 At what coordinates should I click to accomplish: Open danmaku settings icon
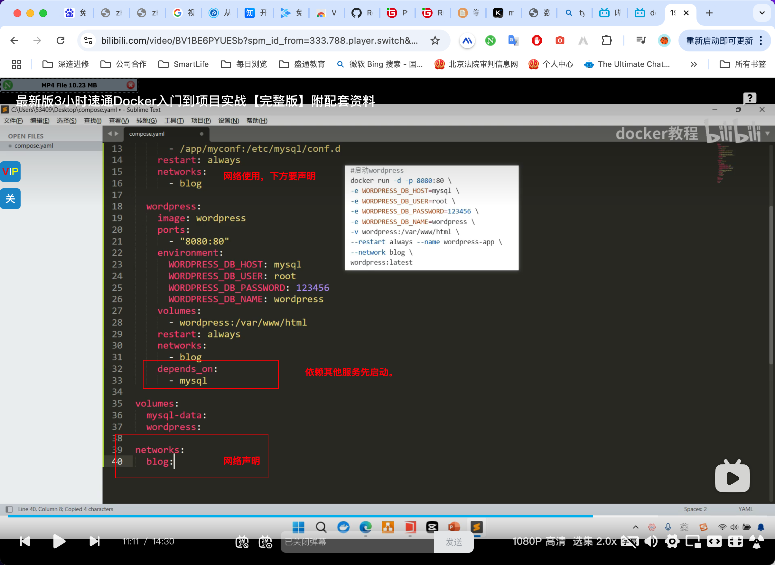click(x=266, y=542)
